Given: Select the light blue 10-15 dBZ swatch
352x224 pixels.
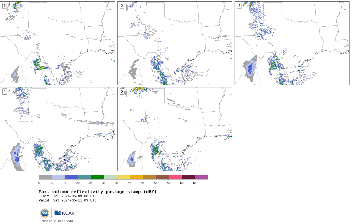Looking at the screenshot, I should (58, 177).
